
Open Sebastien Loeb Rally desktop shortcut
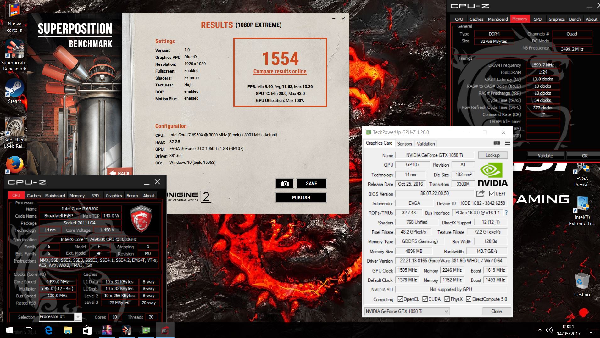pyautogui.click(x=14, y=133)
